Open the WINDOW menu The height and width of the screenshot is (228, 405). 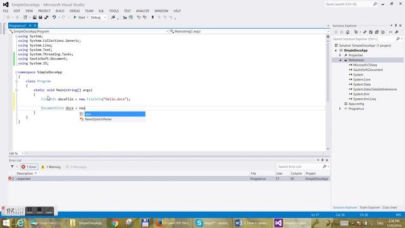click(161, 11)
